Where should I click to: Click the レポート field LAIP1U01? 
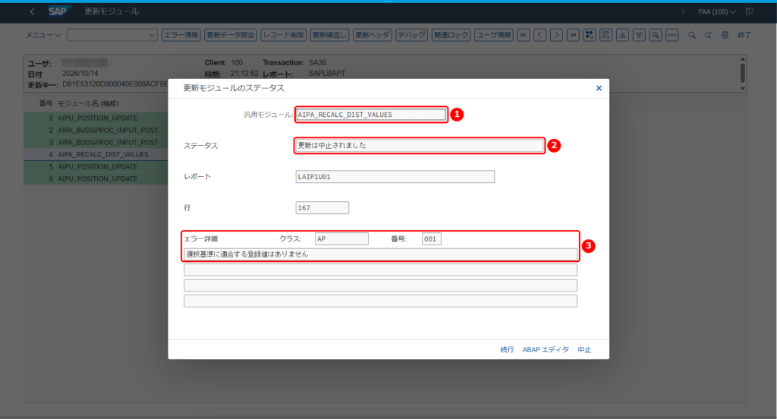point(395,177)
